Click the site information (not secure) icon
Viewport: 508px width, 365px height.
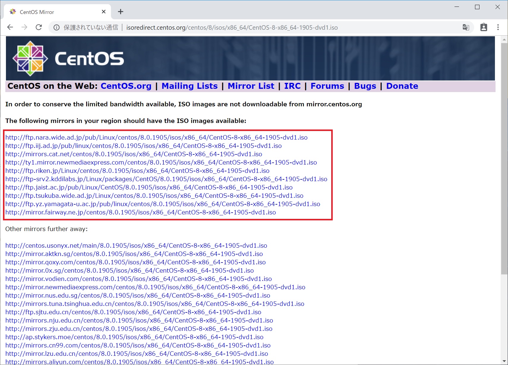[x=56, y=28]
